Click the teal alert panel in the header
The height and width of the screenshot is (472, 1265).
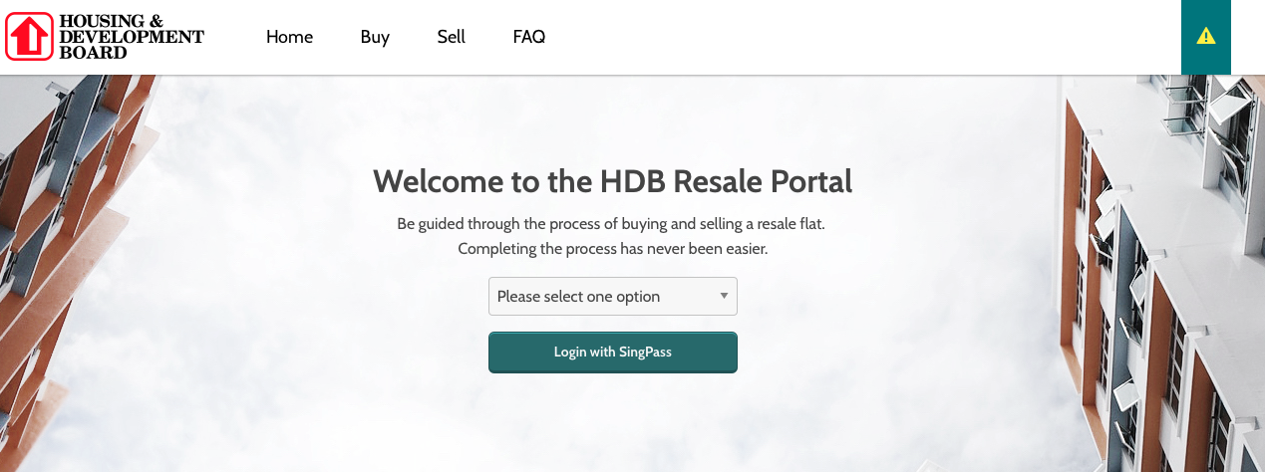coord(1206,37)
